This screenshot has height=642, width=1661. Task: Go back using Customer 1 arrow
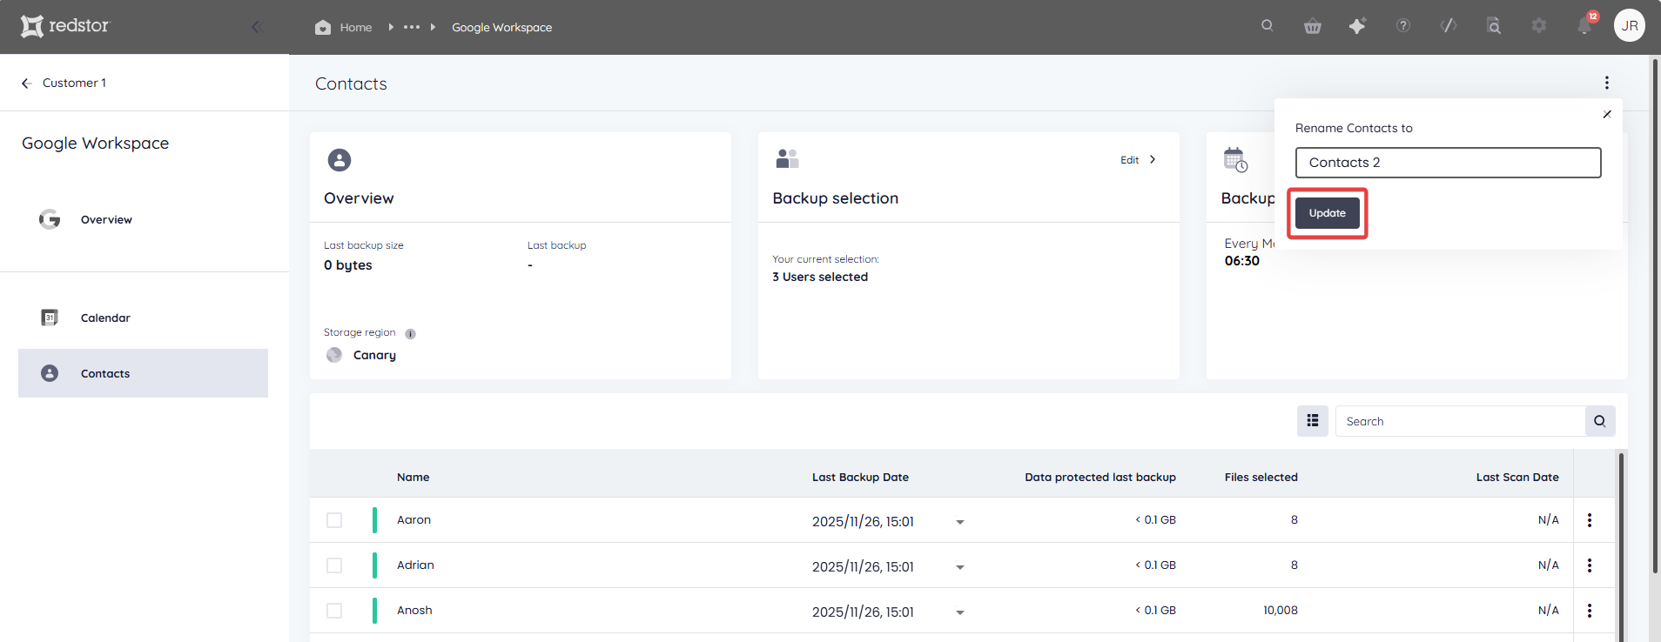point(26,84)
